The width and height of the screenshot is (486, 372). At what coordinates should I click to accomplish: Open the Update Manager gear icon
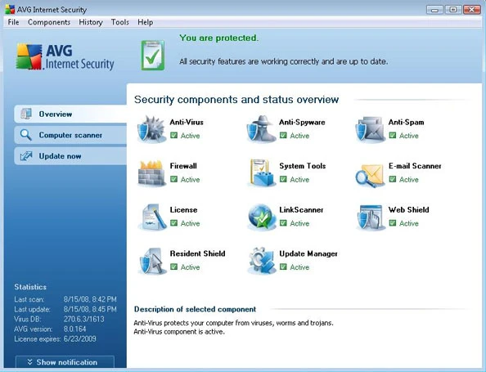click(262, 261)
